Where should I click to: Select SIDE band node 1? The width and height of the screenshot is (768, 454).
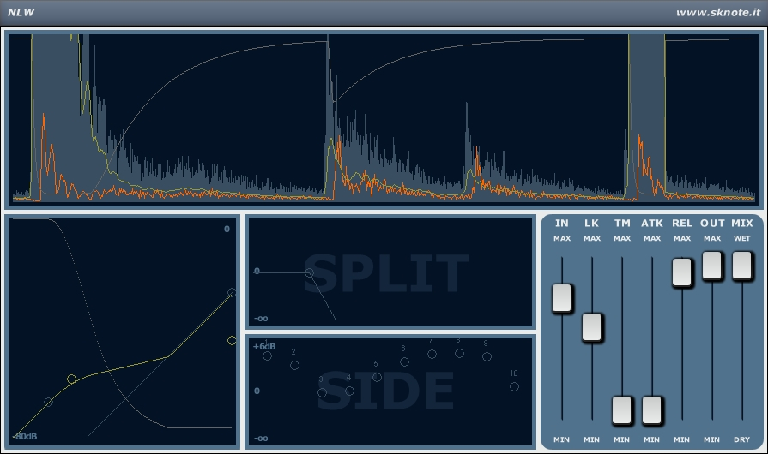[x=267, y=355]
